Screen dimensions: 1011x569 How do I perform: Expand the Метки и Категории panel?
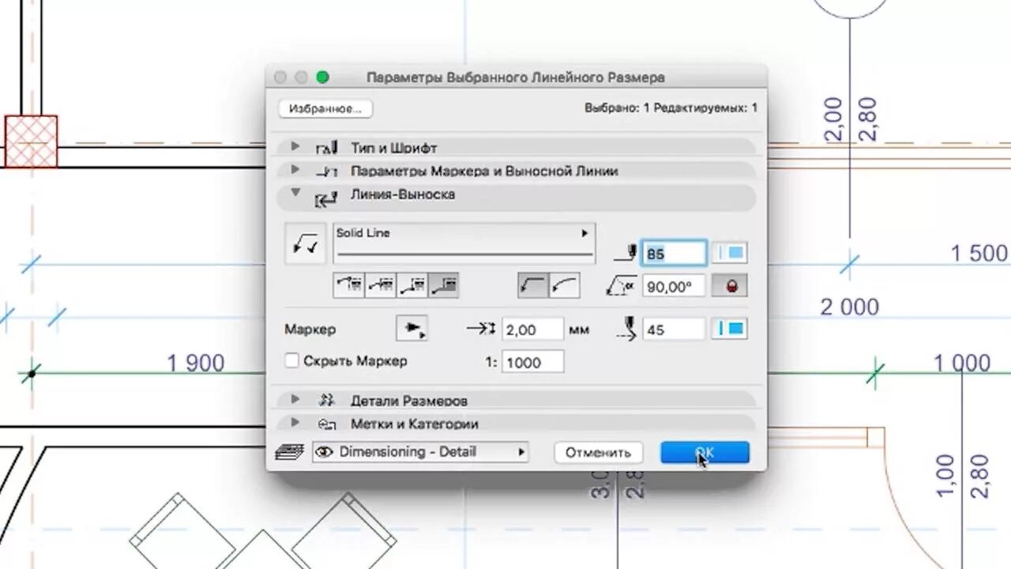coord(295,423)
